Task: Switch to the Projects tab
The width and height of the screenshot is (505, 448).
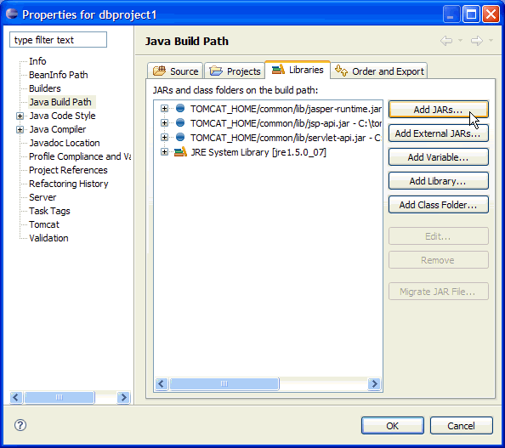Action: coord(235,71)
